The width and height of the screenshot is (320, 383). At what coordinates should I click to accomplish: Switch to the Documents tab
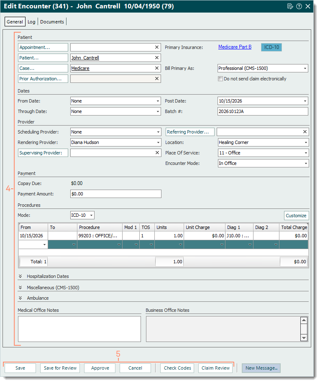pyautogui.click(x=52, y=22)
